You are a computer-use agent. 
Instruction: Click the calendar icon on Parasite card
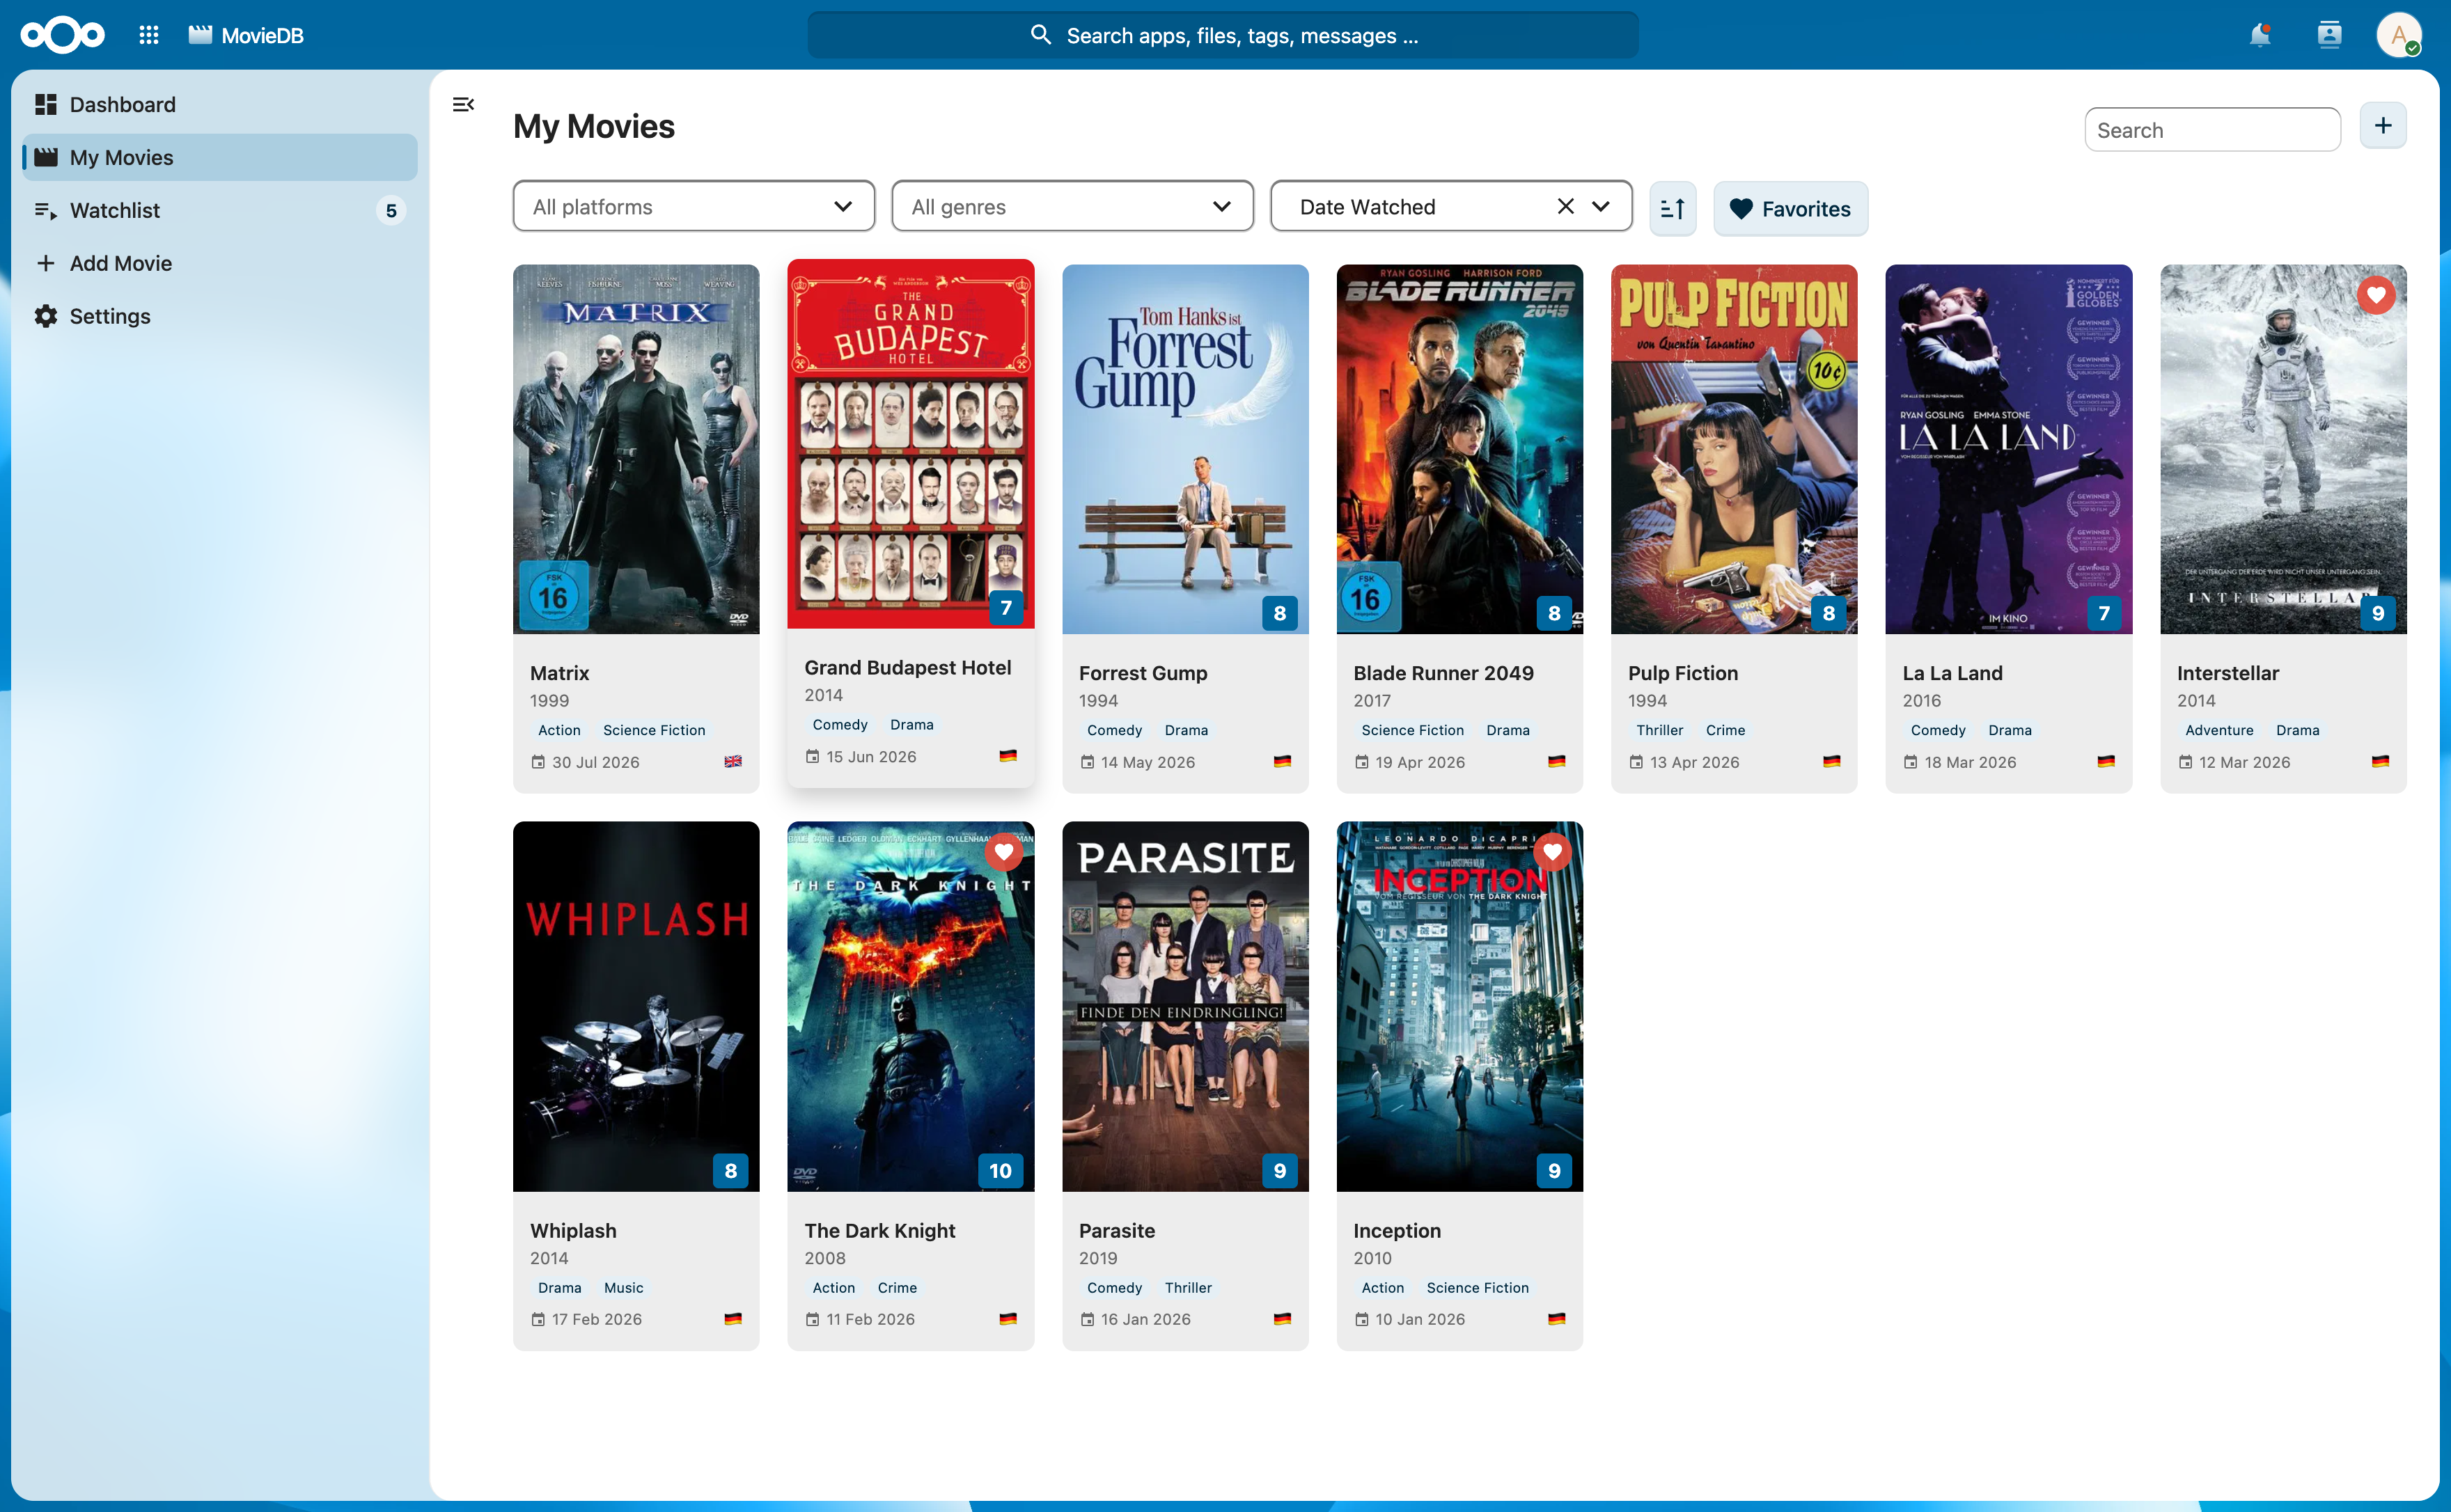pyautogui.click(x=1087, y=1319)
